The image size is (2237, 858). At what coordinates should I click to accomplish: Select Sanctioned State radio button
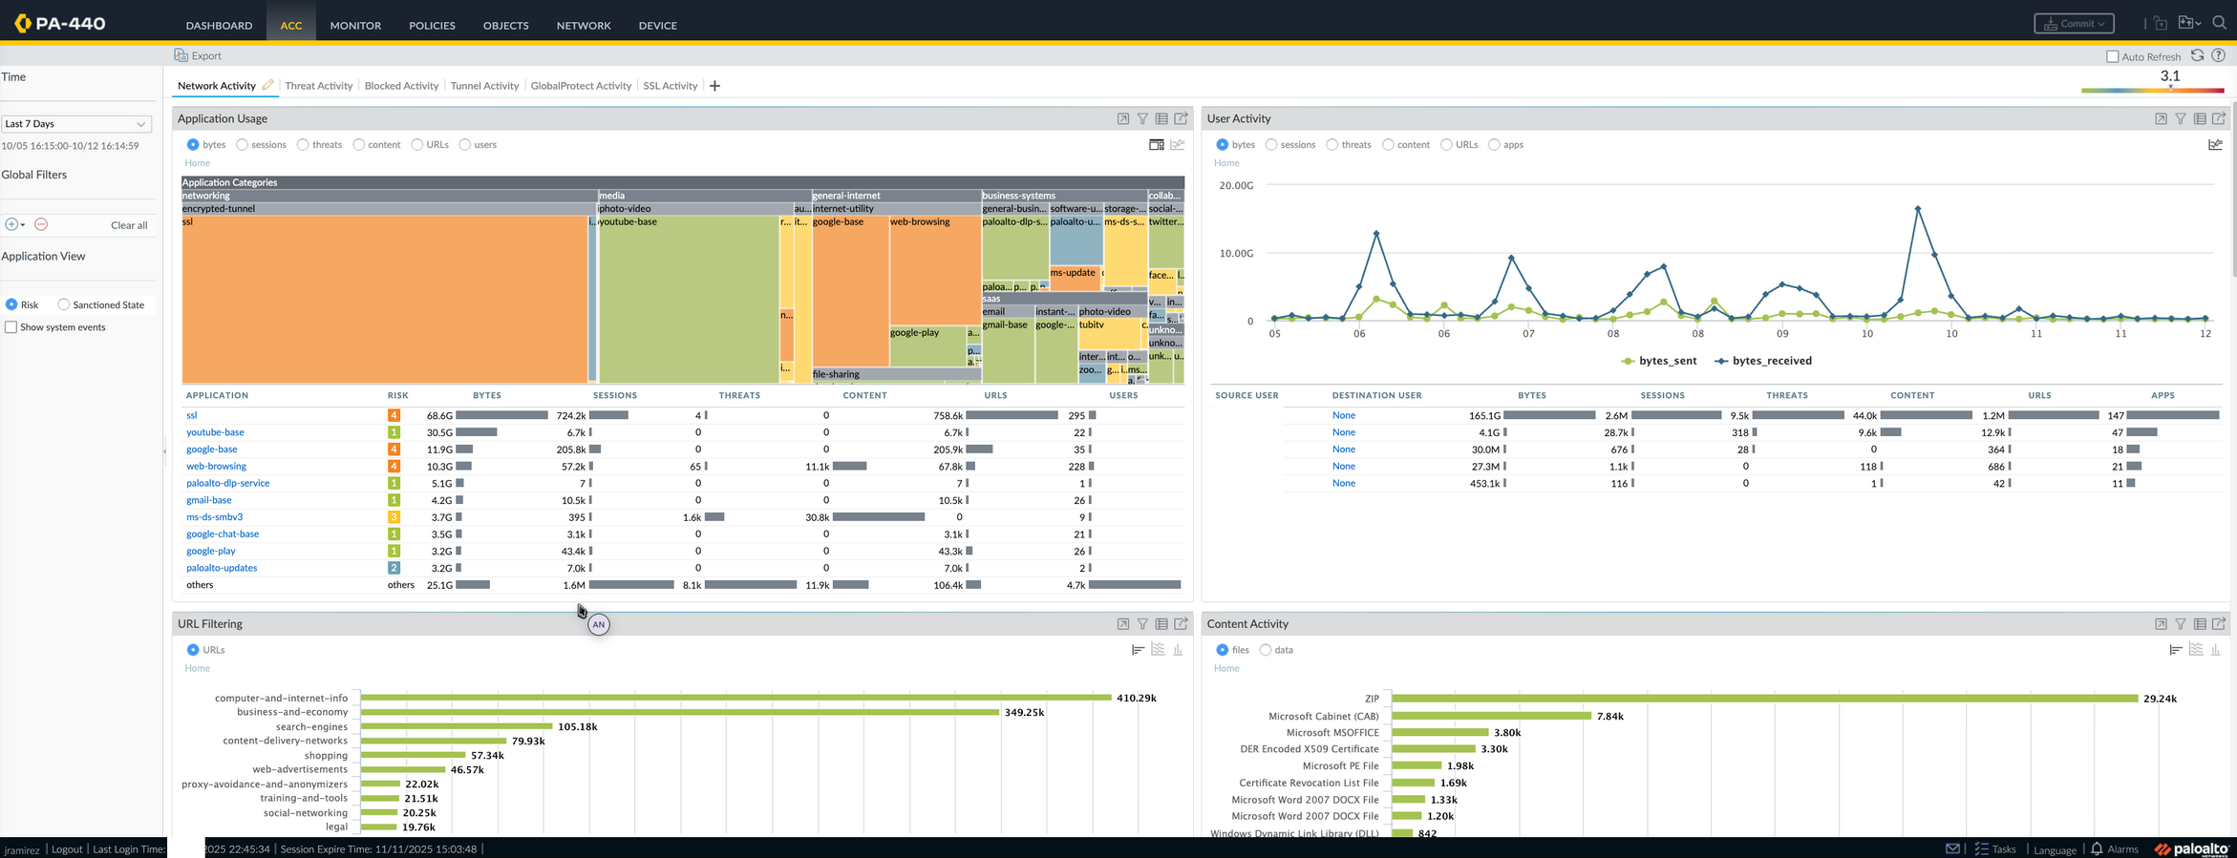coord(63,304)
